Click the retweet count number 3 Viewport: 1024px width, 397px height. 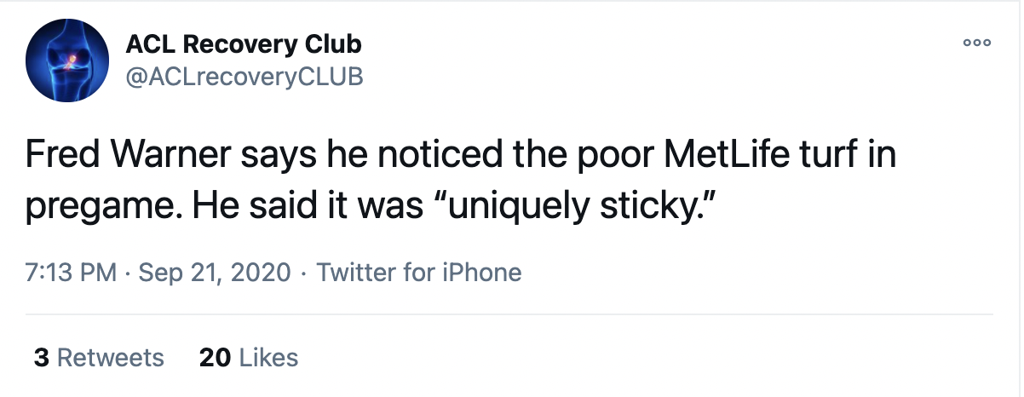pos(41,357)
